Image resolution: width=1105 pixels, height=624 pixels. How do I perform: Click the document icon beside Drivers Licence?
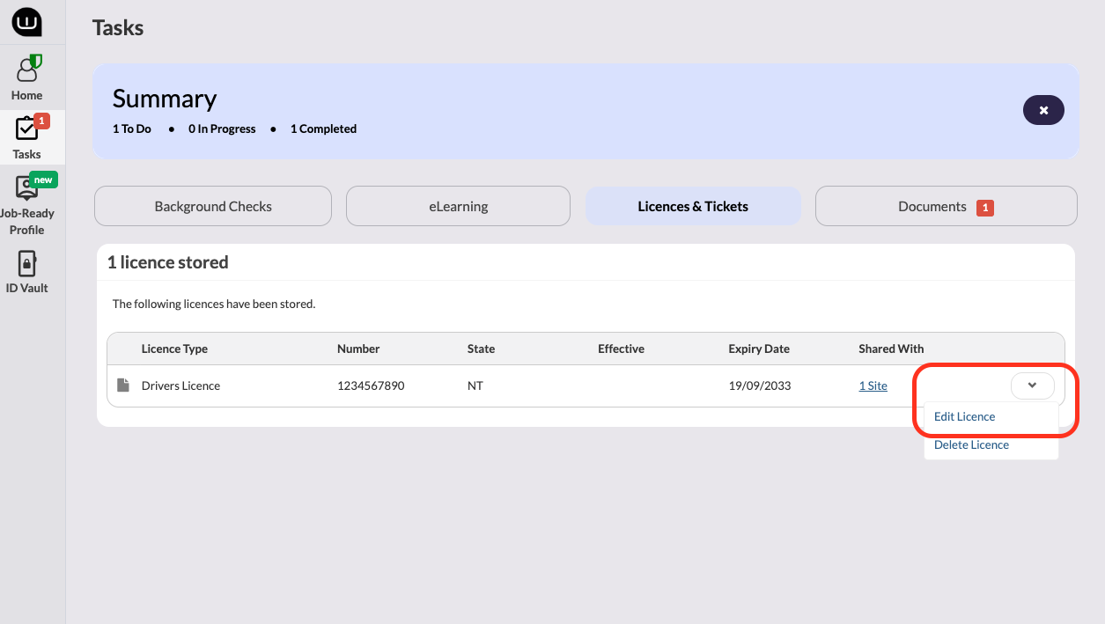point(123,385)
